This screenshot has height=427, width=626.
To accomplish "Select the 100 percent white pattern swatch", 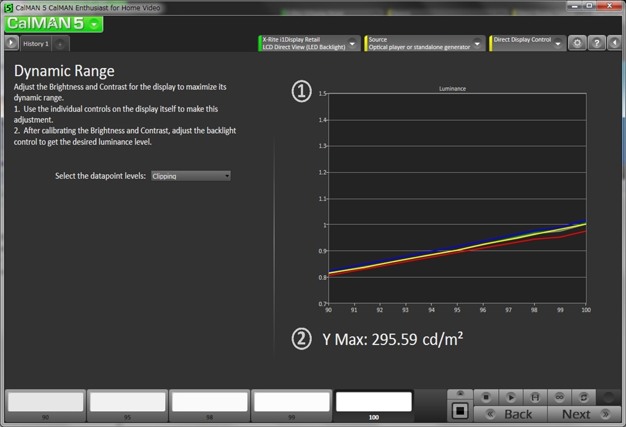I will [x=374, y=406].
